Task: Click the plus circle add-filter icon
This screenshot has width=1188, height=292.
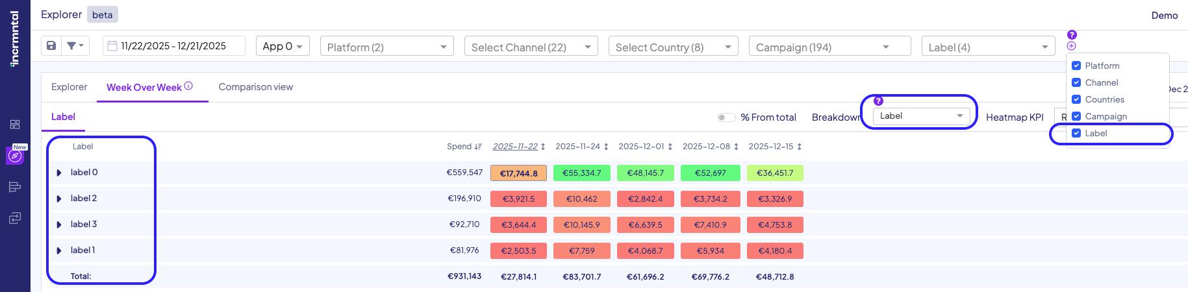Action: (1071, 46)
